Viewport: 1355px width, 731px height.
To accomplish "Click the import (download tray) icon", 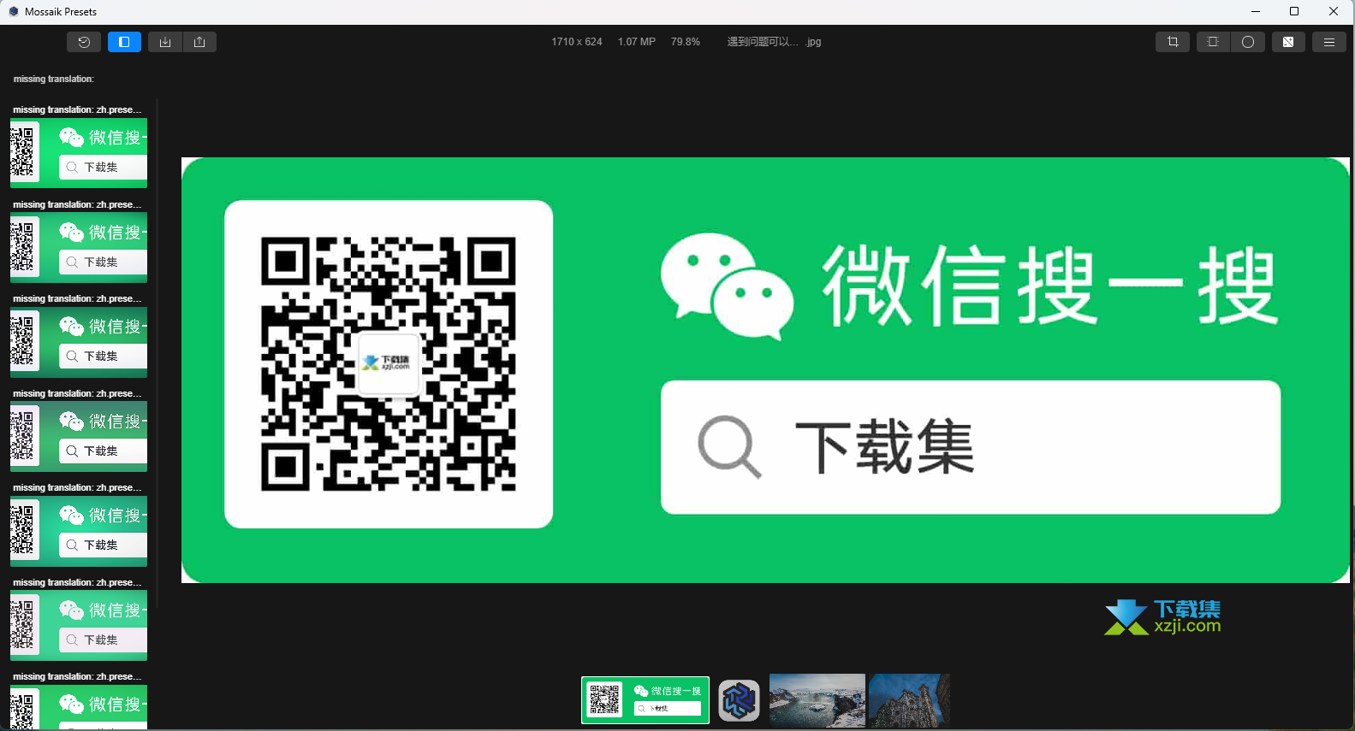I will pyautogui.click(x=165, y=42).
